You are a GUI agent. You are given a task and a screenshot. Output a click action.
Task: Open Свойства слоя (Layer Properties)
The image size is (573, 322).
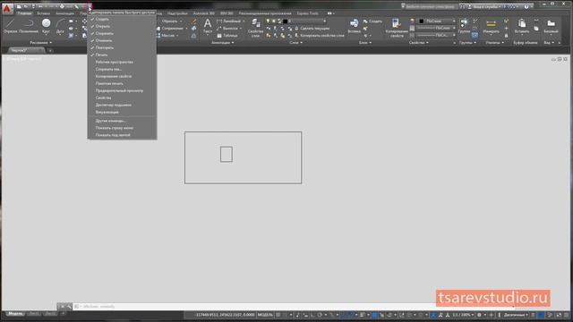coord(255,28)
